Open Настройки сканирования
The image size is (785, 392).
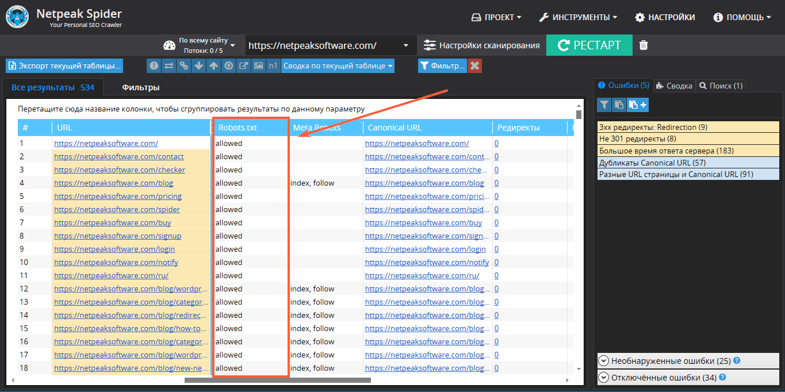click(482, 45)
